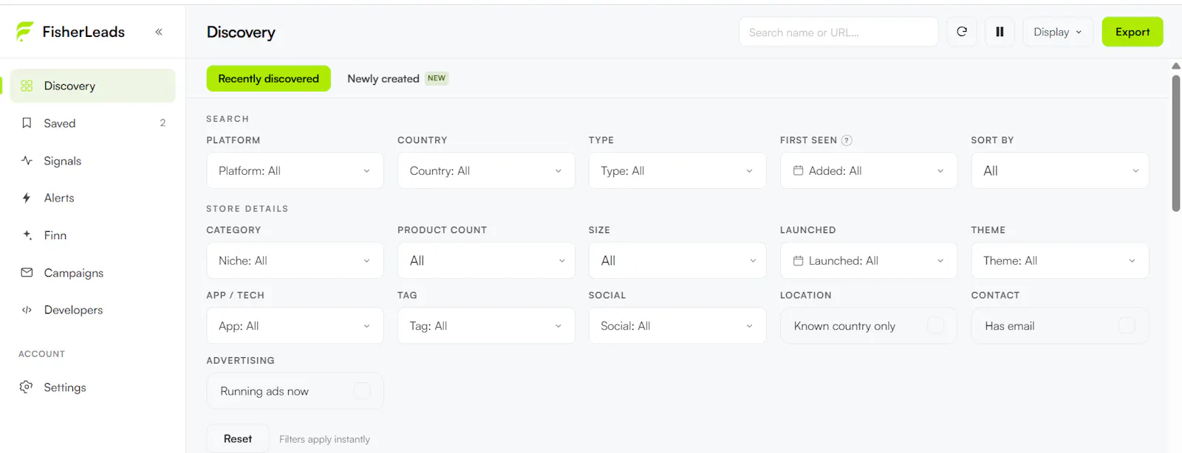1182x453 pixels.
Task: Select Recently discovered tab
Action: [x=268, y=78]
